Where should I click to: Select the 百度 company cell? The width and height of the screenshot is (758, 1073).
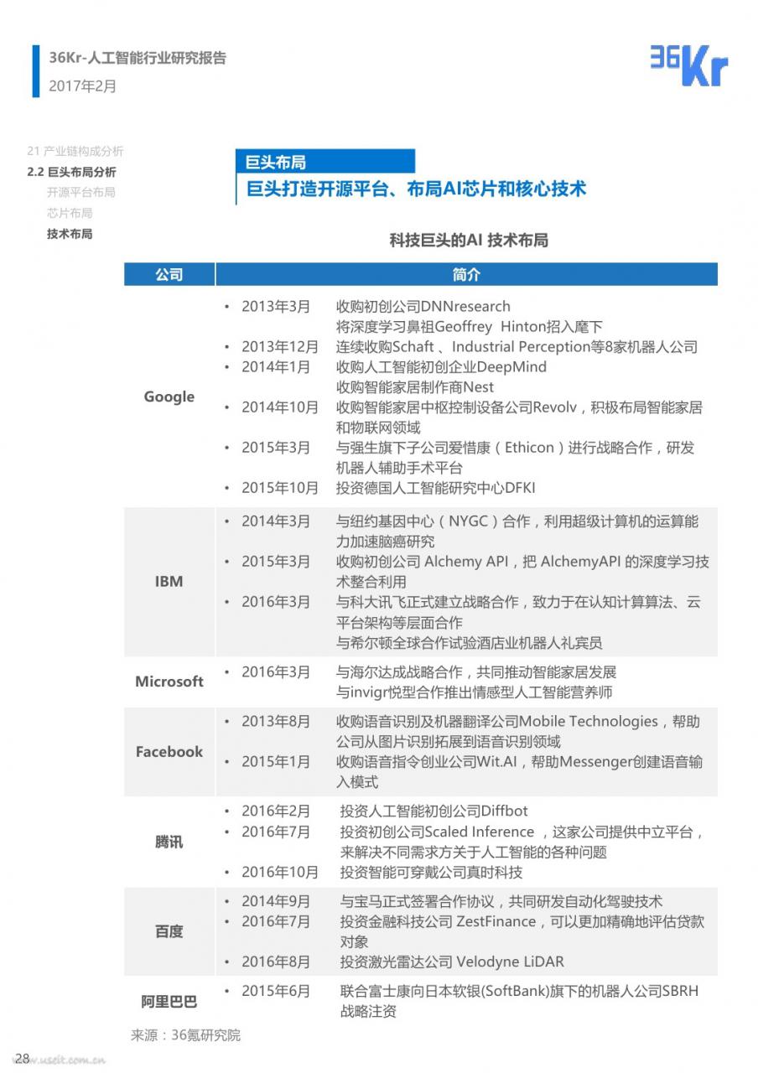point(169,931)
